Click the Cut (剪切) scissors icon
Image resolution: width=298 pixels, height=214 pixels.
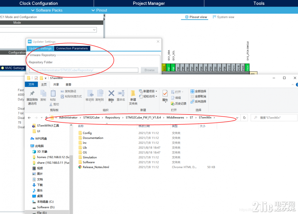[51, 104]
